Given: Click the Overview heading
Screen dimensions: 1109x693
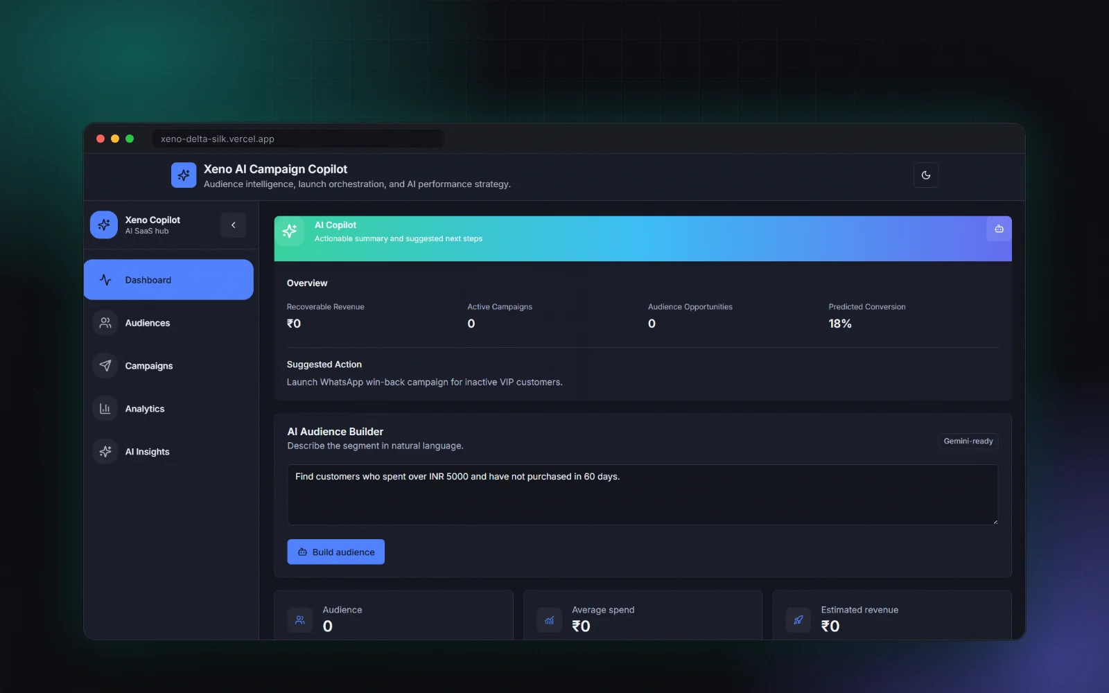Looking at the screenshot, I should [x=307, y=283].
